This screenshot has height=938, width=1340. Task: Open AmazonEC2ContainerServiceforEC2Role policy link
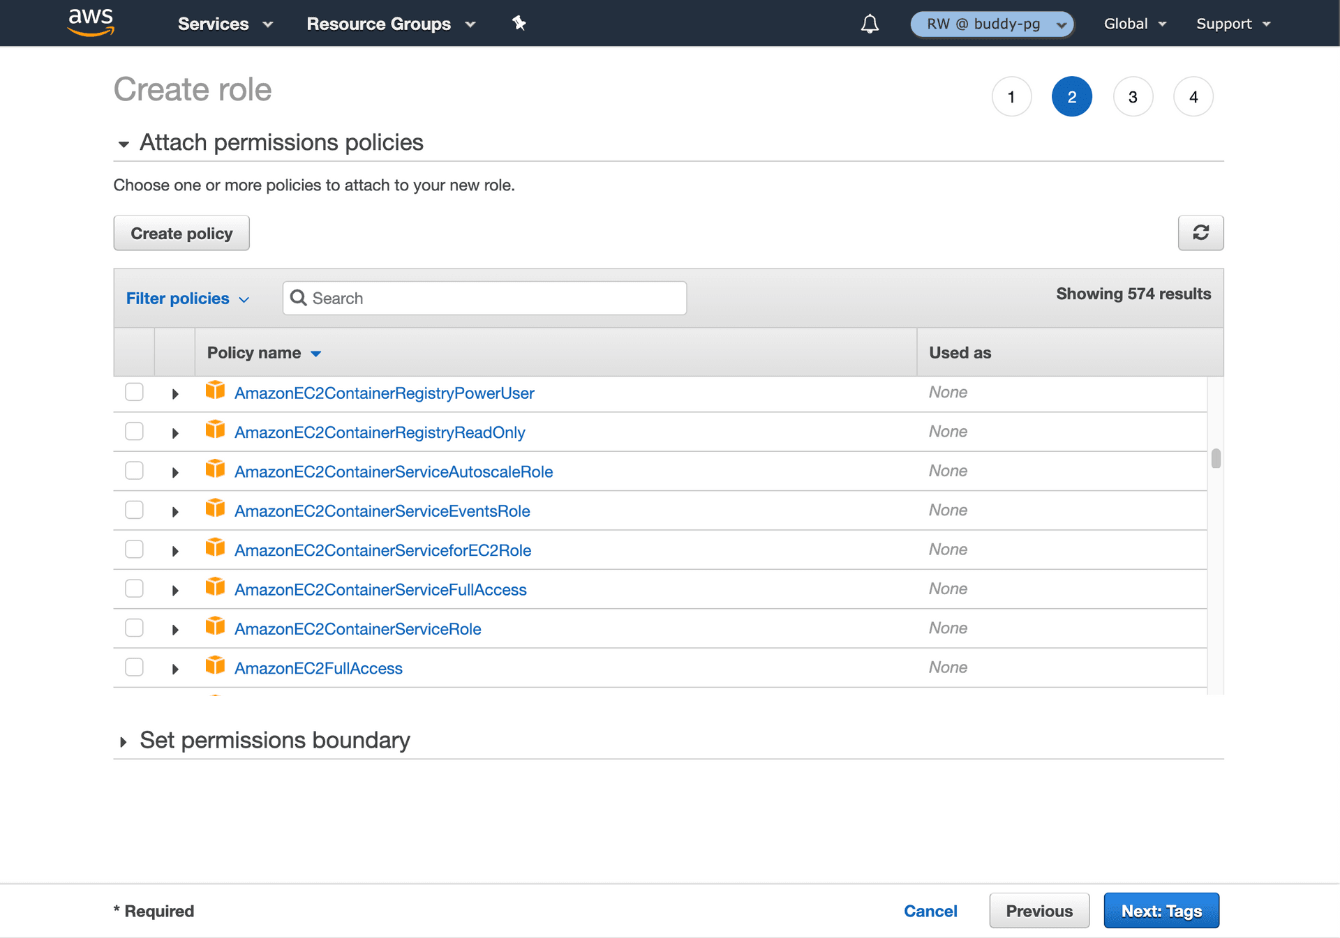(x=383, y=550)
